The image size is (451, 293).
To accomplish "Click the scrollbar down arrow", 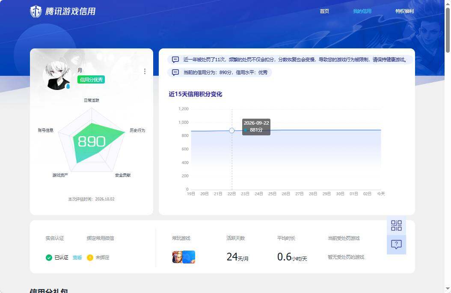I will pos(448,288).
